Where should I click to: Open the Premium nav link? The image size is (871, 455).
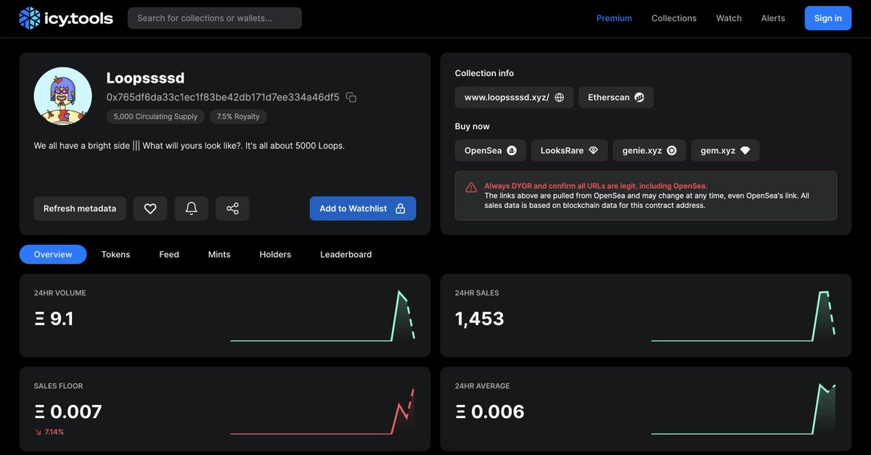pyautogui.click(x=614, y=18)
